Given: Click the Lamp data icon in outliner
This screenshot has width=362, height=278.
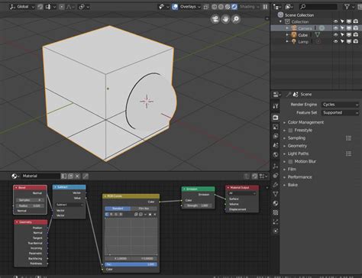Looking at the screenshot, I should click(318, 41).
